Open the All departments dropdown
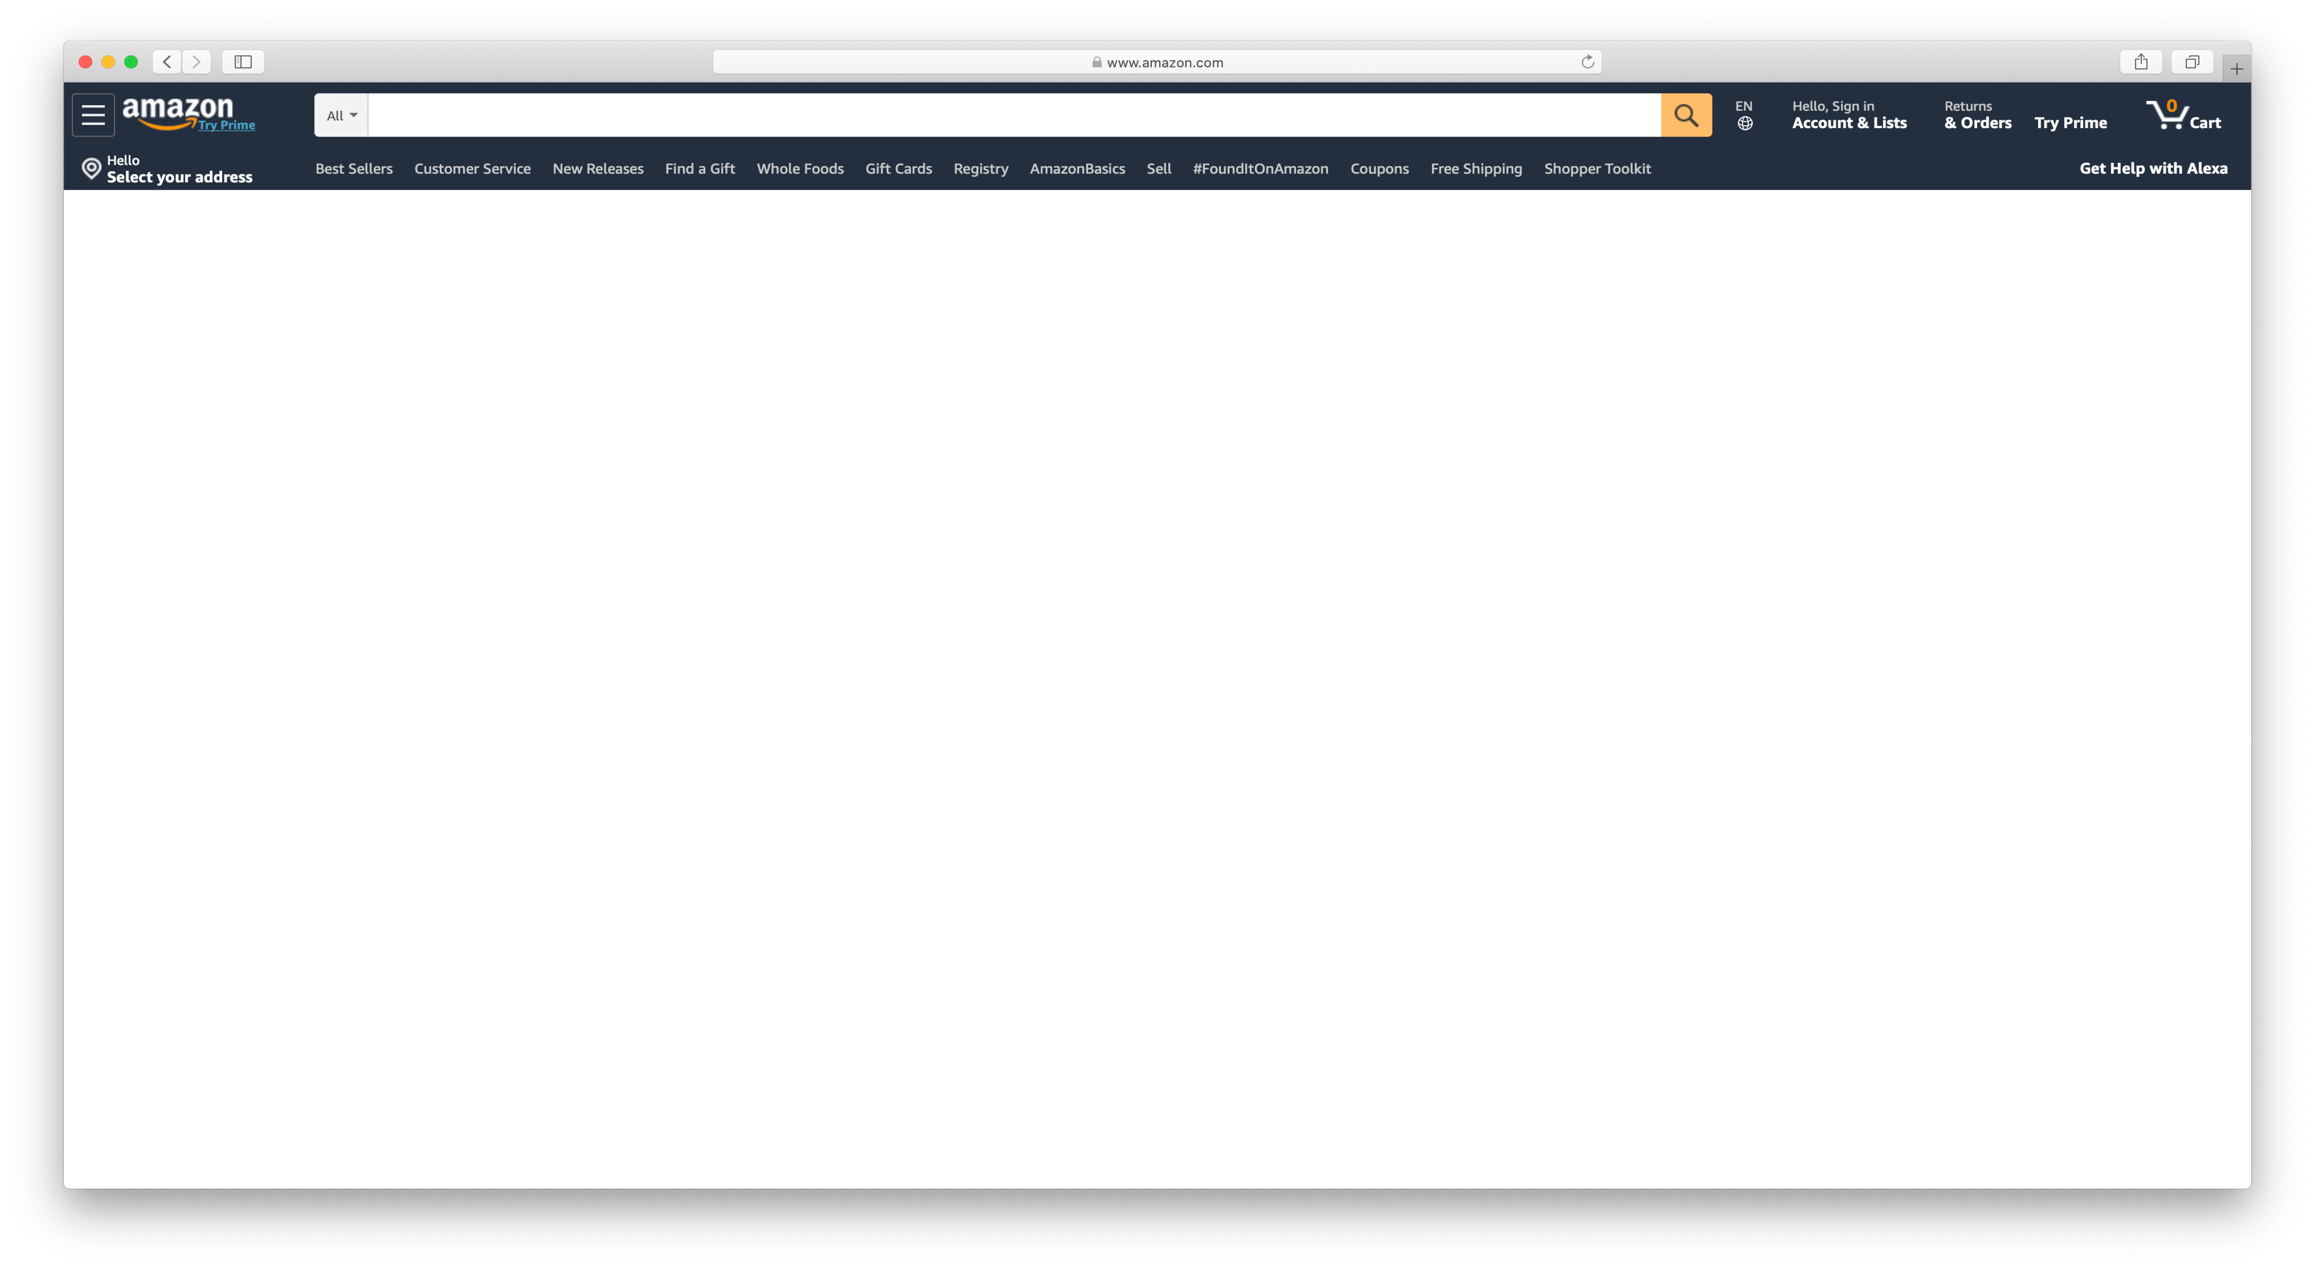The width and height of the screenshot is (2315, 1269). [x=341, y=114]
